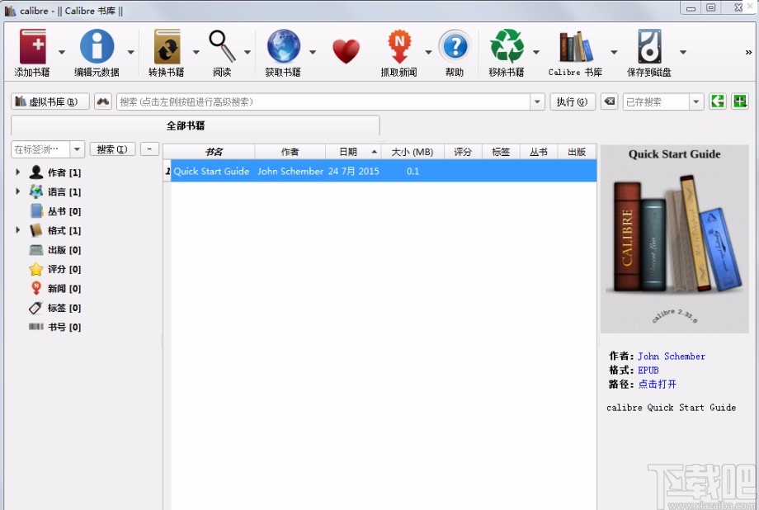Start 抓取新闻 news fetching
Image resolution: width=759 pixels, height=510 pixels.
[x=401, y=45]
